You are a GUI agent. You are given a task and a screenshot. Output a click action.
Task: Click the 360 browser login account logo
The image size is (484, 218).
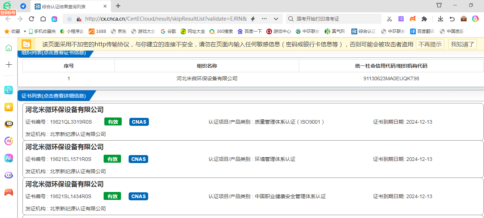7,6
